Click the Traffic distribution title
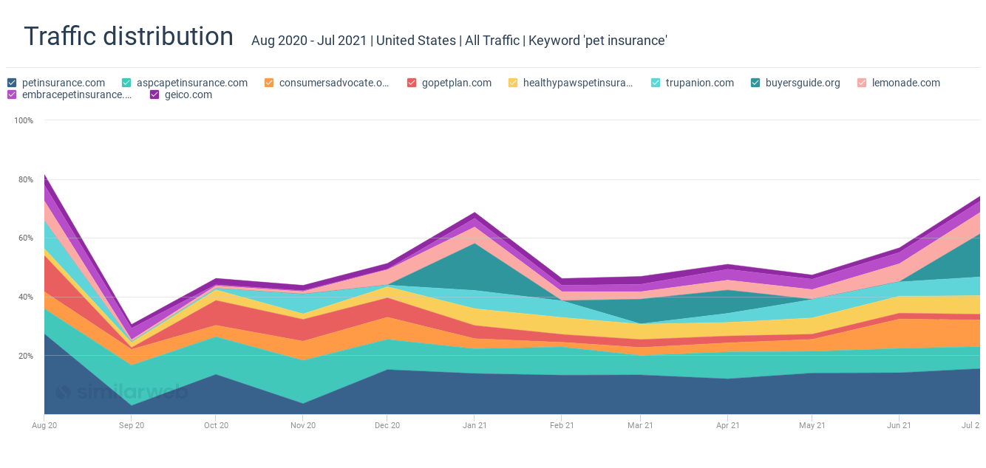This screenshot has width=986, height=468. point(129,36)
